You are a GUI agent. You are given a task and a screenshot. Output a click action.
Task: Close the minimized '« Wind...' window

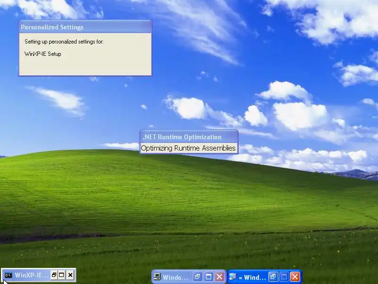(295, 277)
